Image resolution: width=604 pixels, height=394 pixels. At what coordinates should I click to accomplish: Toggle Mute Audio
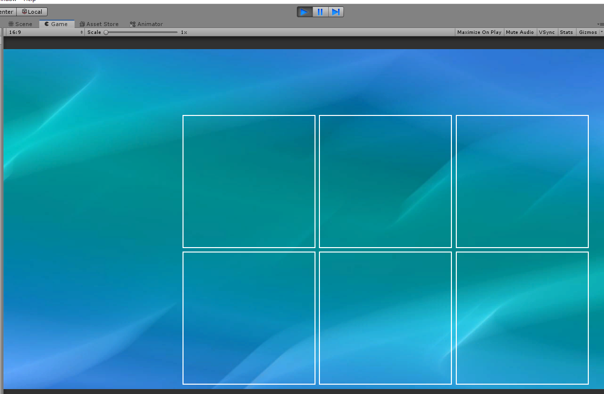[520, 32]
